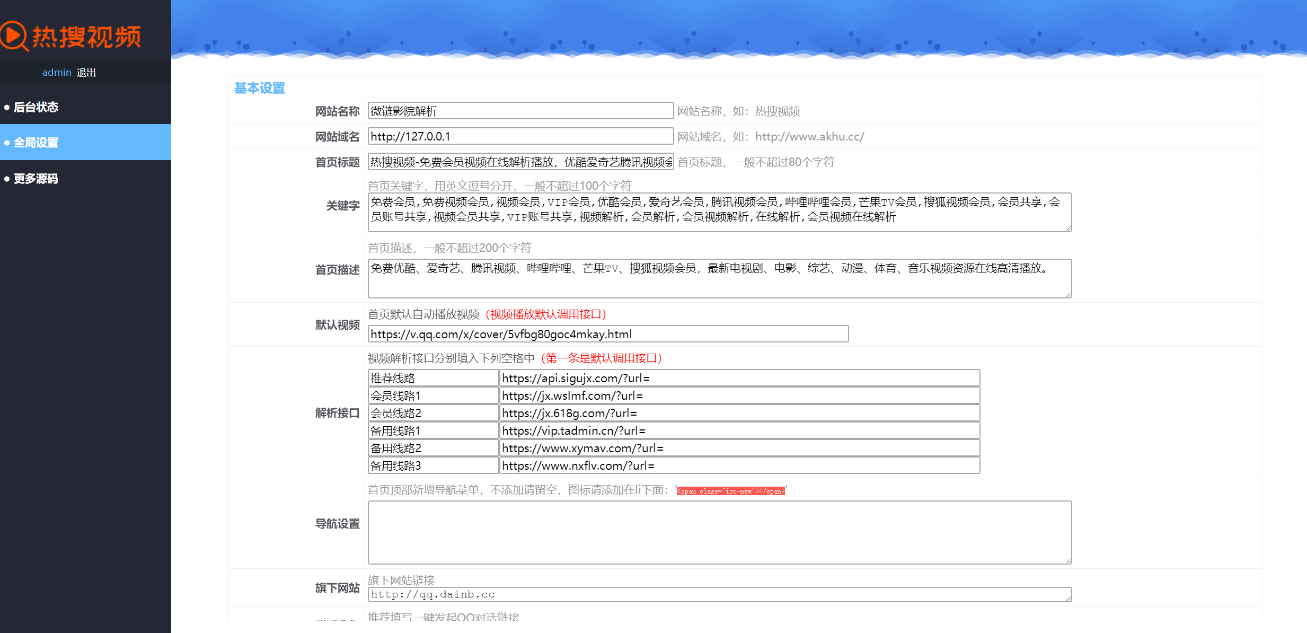Open the 更多源码 sidebar menu
Screen dimensions: 1307x633
click(36, 179)
